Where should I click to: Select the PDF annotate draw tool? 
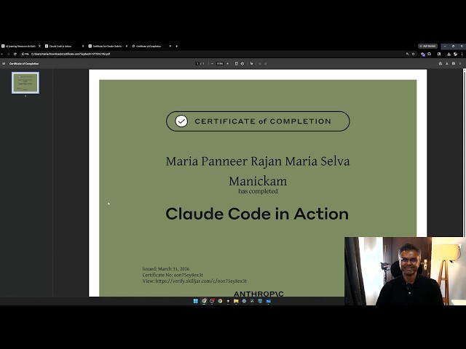click(252, 63)
